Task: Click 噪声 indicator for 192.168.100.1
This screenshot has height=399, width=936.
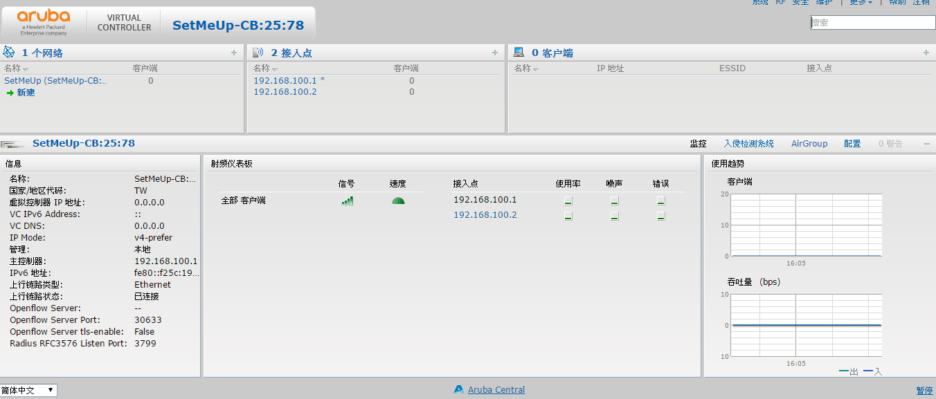Action: 614,201
